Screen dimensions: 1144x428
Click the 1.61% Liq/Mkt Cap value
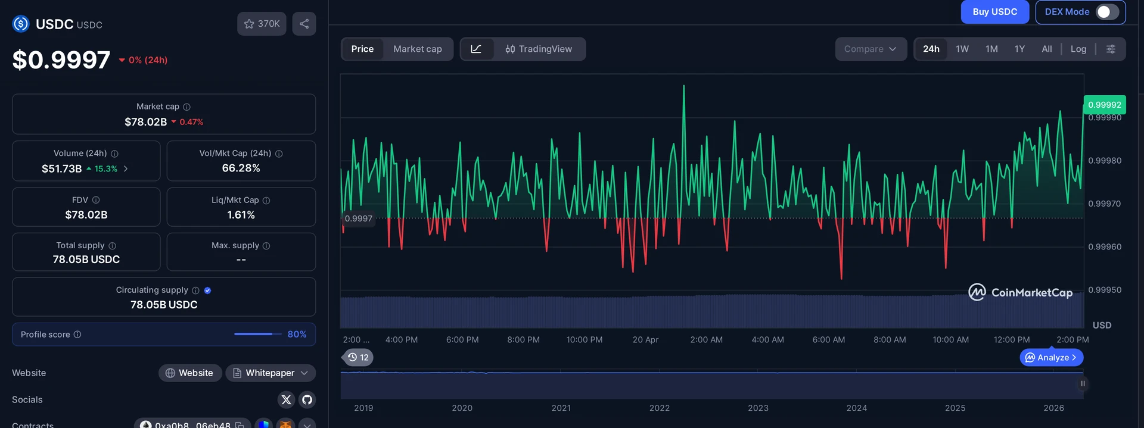tap(241, 215)
